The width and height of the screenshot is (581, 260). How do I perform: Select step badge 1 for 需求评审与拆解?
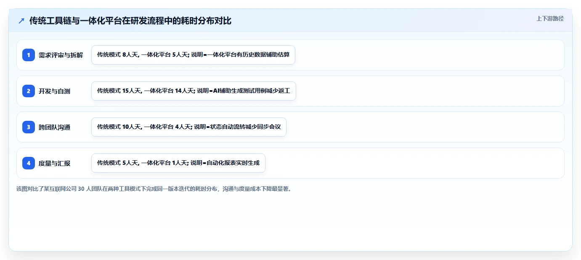click(x=29, y=55)
